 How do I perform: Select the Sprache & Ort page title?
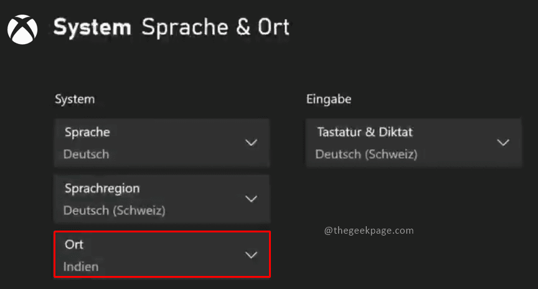[x=215, y=28]
